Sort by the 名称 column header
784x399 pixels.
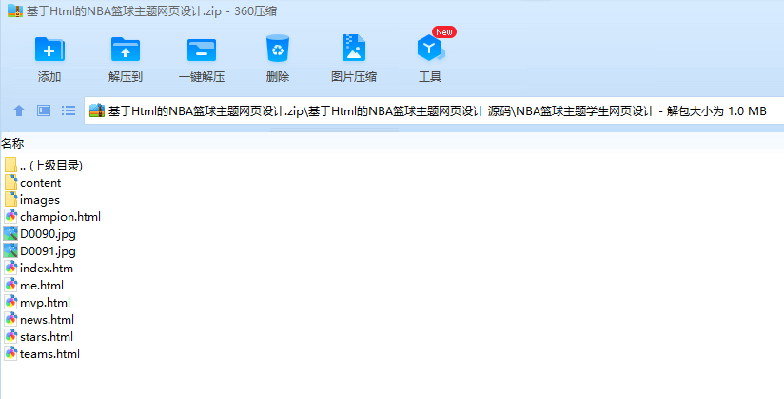12,144
